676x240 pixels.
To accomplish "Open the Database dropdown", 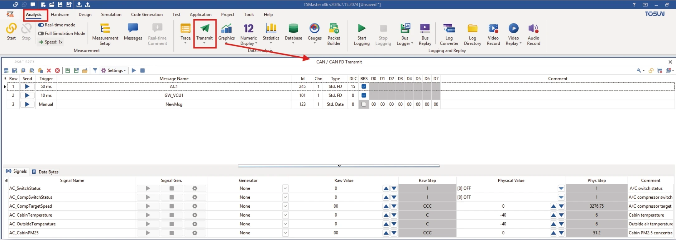I will click(x=293, y=43).
